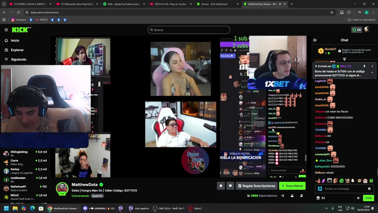Screen dimensions: 378x213
Task: Open Chrome extensions puzzle icon
Action: coord(349,12)
